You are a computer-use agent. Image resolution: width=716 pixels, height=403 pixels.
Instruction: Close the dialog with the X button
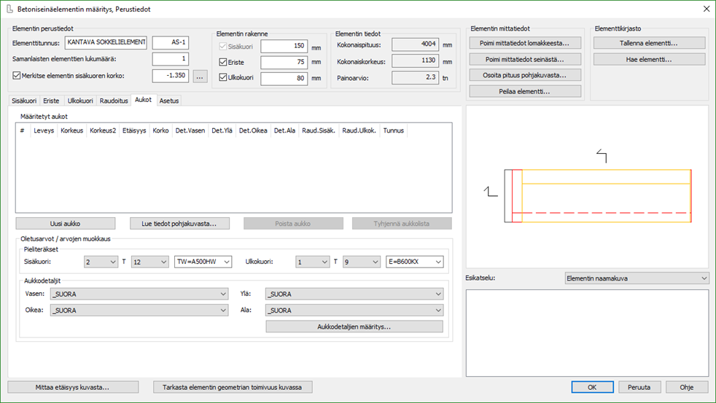point(705,9)
